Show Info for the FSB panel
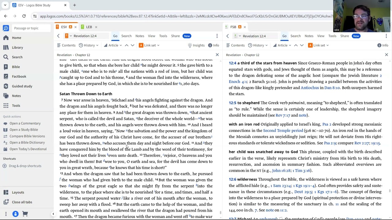The width and height of the screenshot is (392, 220). 383,45
